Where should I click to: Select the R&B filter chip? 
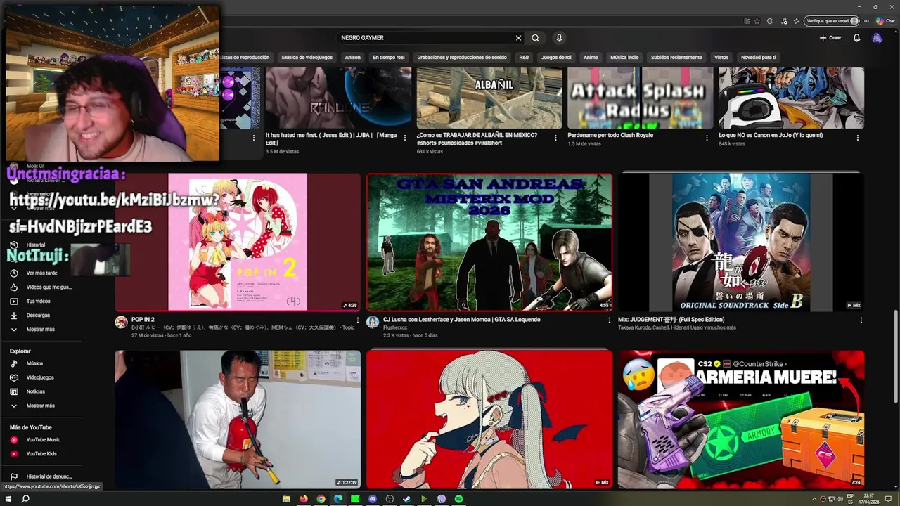point(524,58)
